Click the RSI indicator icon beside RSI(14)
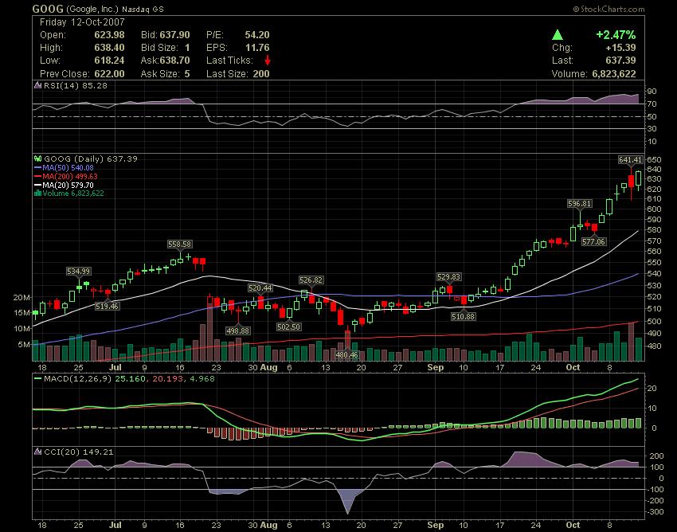Viewport: 677px width, 532px height. pyautogui.click(x=38, y=85)
